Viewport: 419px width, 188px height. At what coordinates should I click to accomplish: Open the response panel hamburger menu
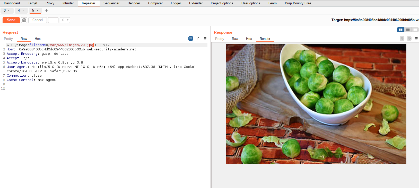click(x=416, y=38)
